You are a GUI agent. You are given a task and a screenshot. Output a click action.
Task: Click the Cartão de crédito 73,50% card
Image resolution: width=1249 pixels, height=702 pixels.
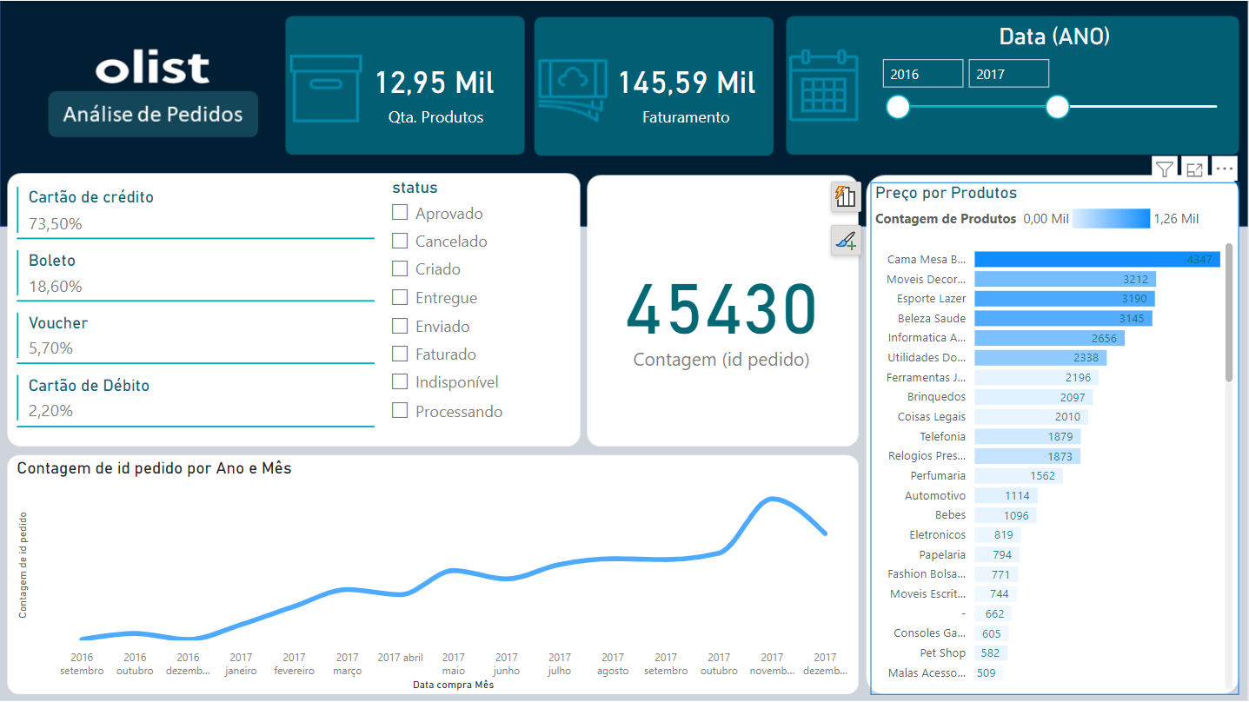coord(196,210)
